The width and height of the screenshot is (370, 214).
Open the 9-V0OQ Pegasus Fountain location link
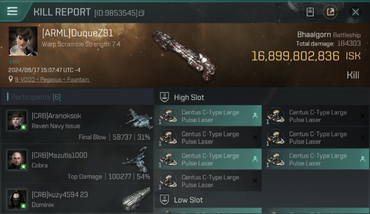coord(52,80)
